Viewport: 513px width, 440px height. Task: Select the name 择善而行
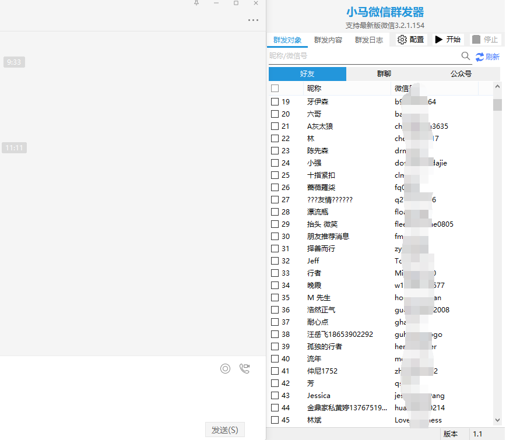(321, 249)
